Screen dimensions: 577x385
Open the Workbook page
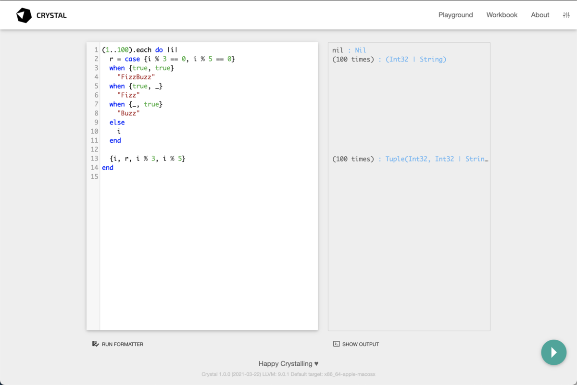[502, 15]
